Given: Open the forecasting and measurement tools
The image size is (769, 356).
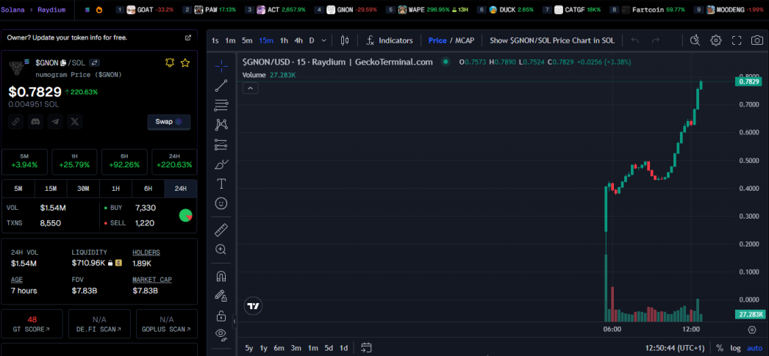Looking at the screenshot, I should (x=221, y=145).
